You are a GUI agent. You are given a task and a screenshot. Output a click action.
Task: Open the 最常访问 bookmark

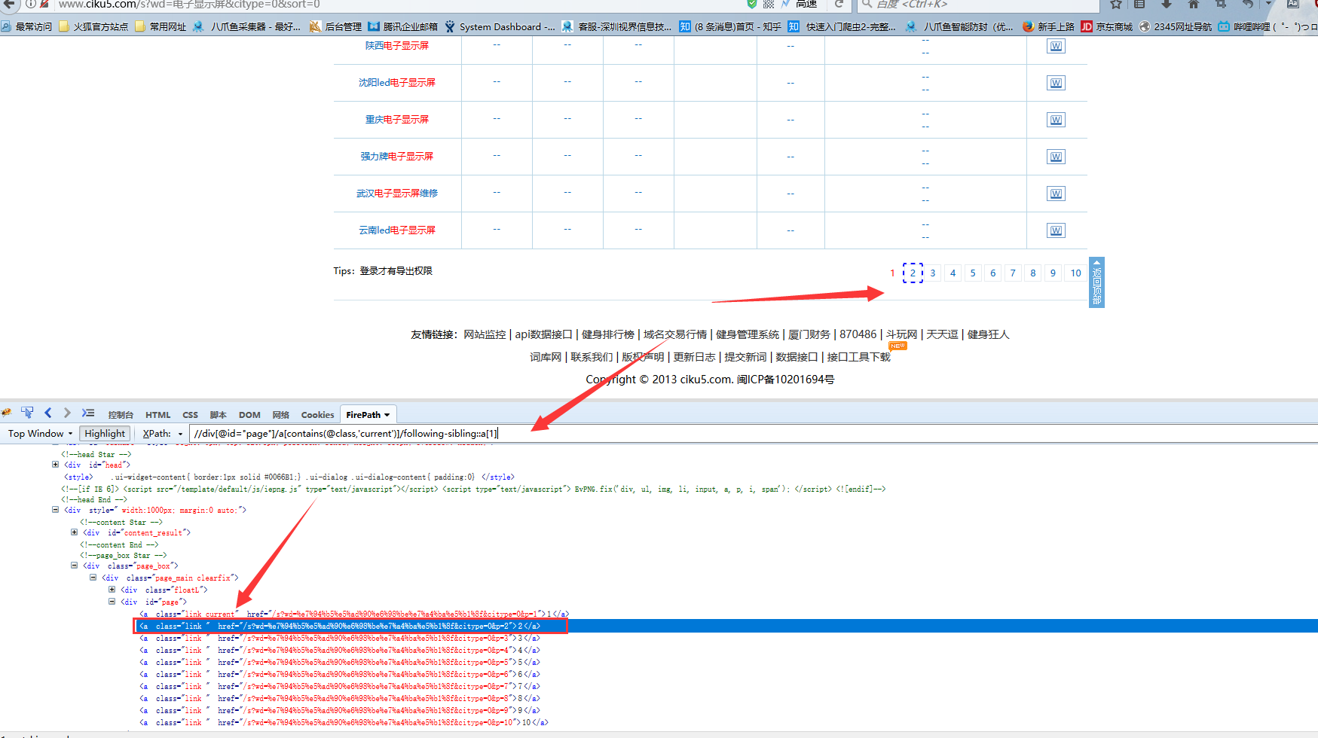click(27, 26)
